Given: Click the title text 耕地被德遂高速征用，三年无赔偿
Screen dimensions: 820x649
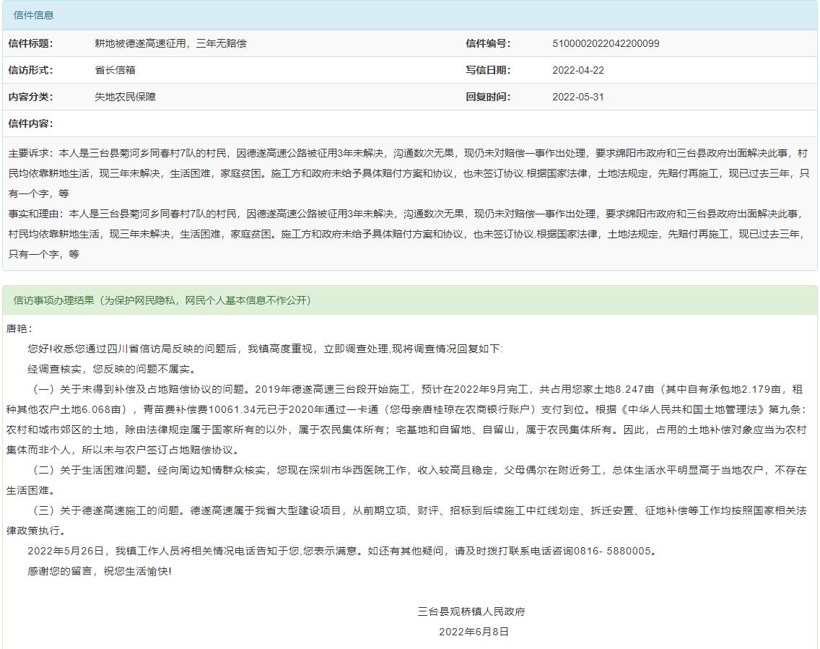Looking at the screenshot, I should coord(170,43).
